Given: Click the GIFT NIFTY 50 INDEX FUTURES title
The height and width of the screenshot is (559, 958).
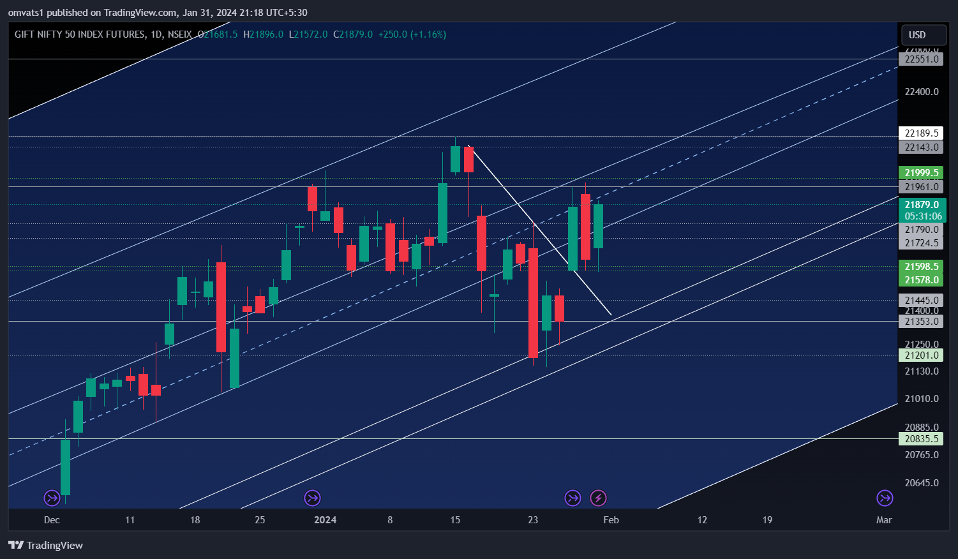Looking at the screenshot, I should [80, 34].
